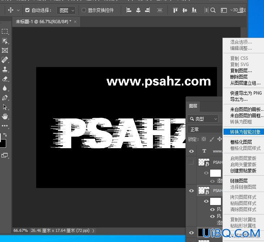Select the Clone Stamp tool

click(x=5, y=69)
